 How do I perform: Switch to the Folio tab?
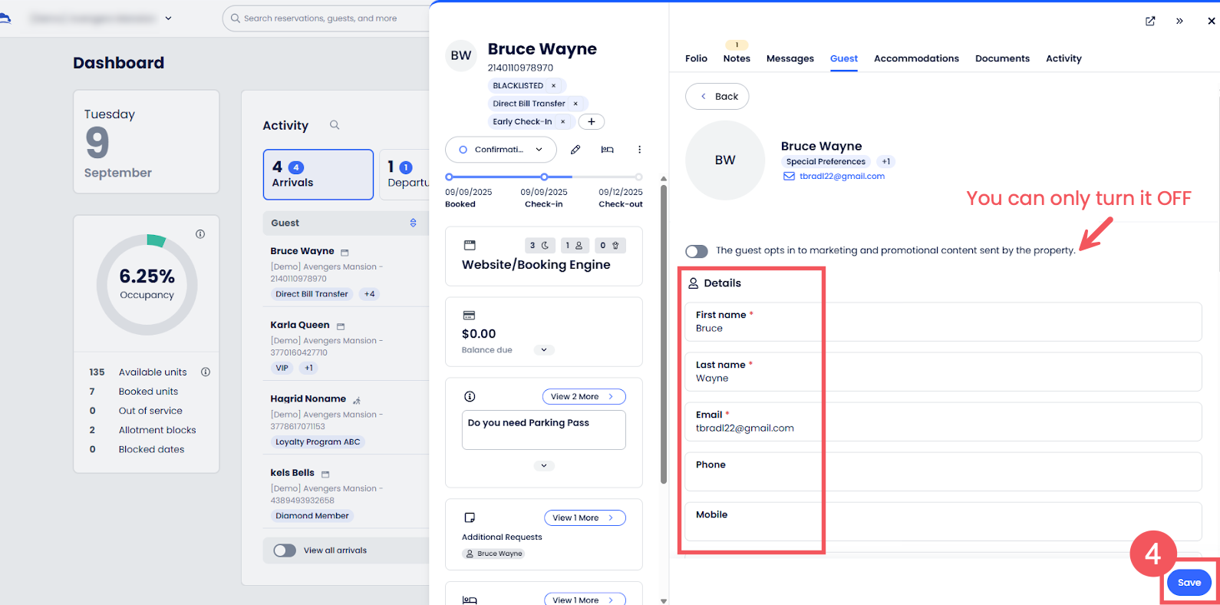(696, 58)
